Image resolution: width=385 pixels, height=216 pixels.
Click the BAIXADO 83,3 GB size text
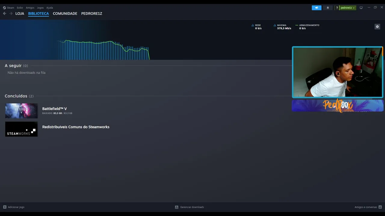tap(57, 113)
